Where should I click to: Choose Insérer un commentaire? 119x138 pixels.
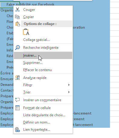point(43,100)
